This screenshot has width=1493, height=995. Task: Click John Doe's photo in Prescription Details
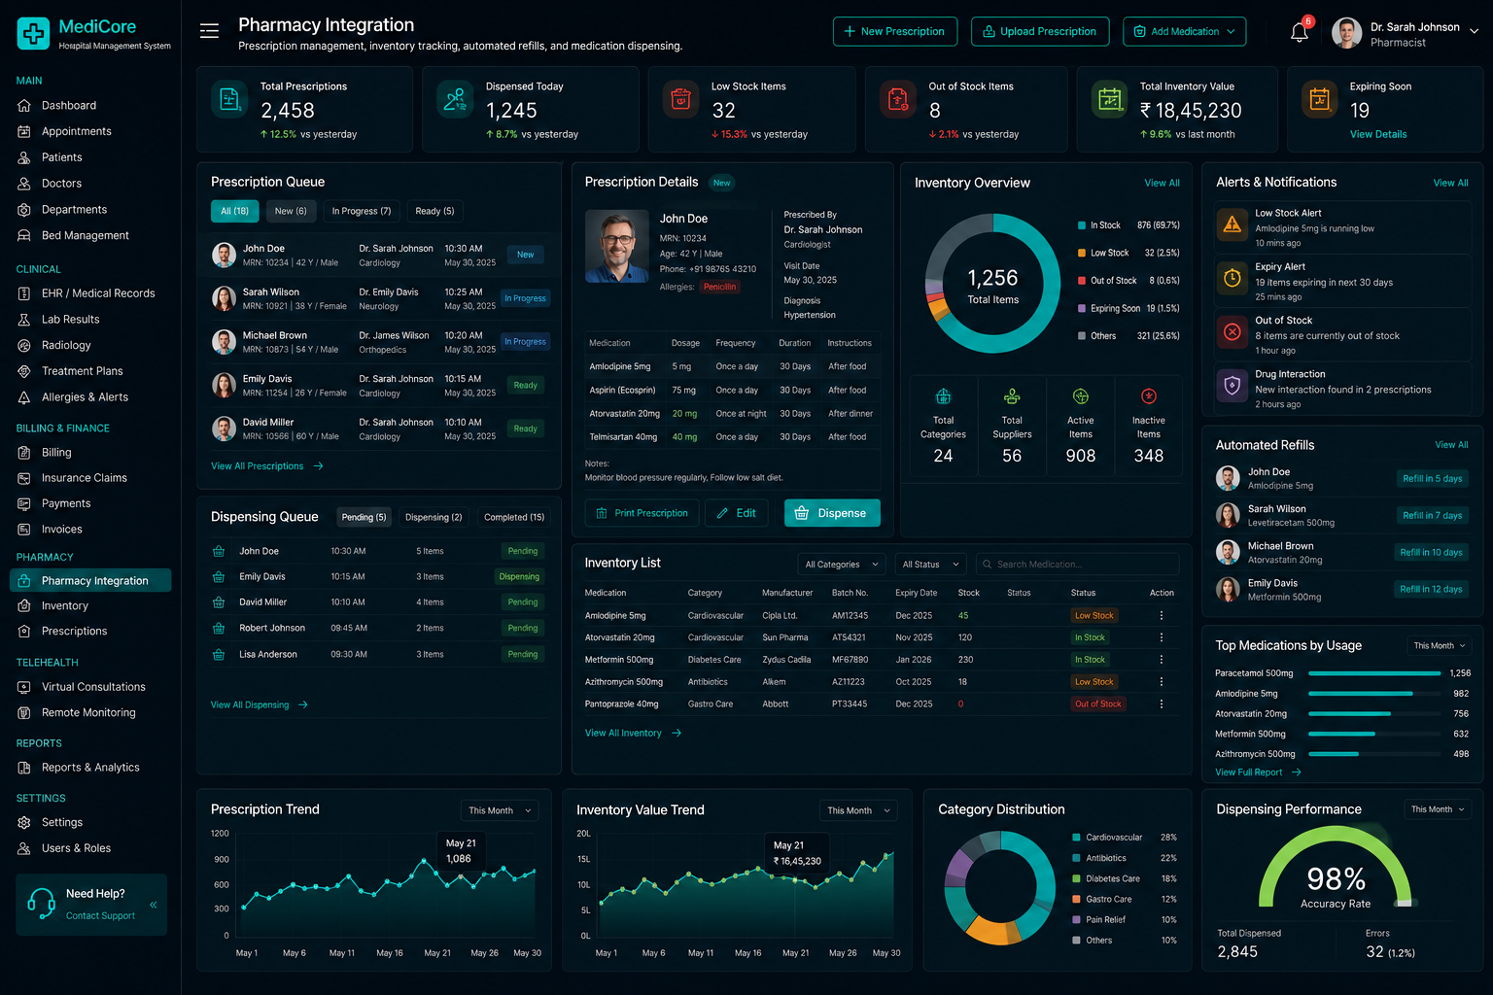(x=617, y=246)
